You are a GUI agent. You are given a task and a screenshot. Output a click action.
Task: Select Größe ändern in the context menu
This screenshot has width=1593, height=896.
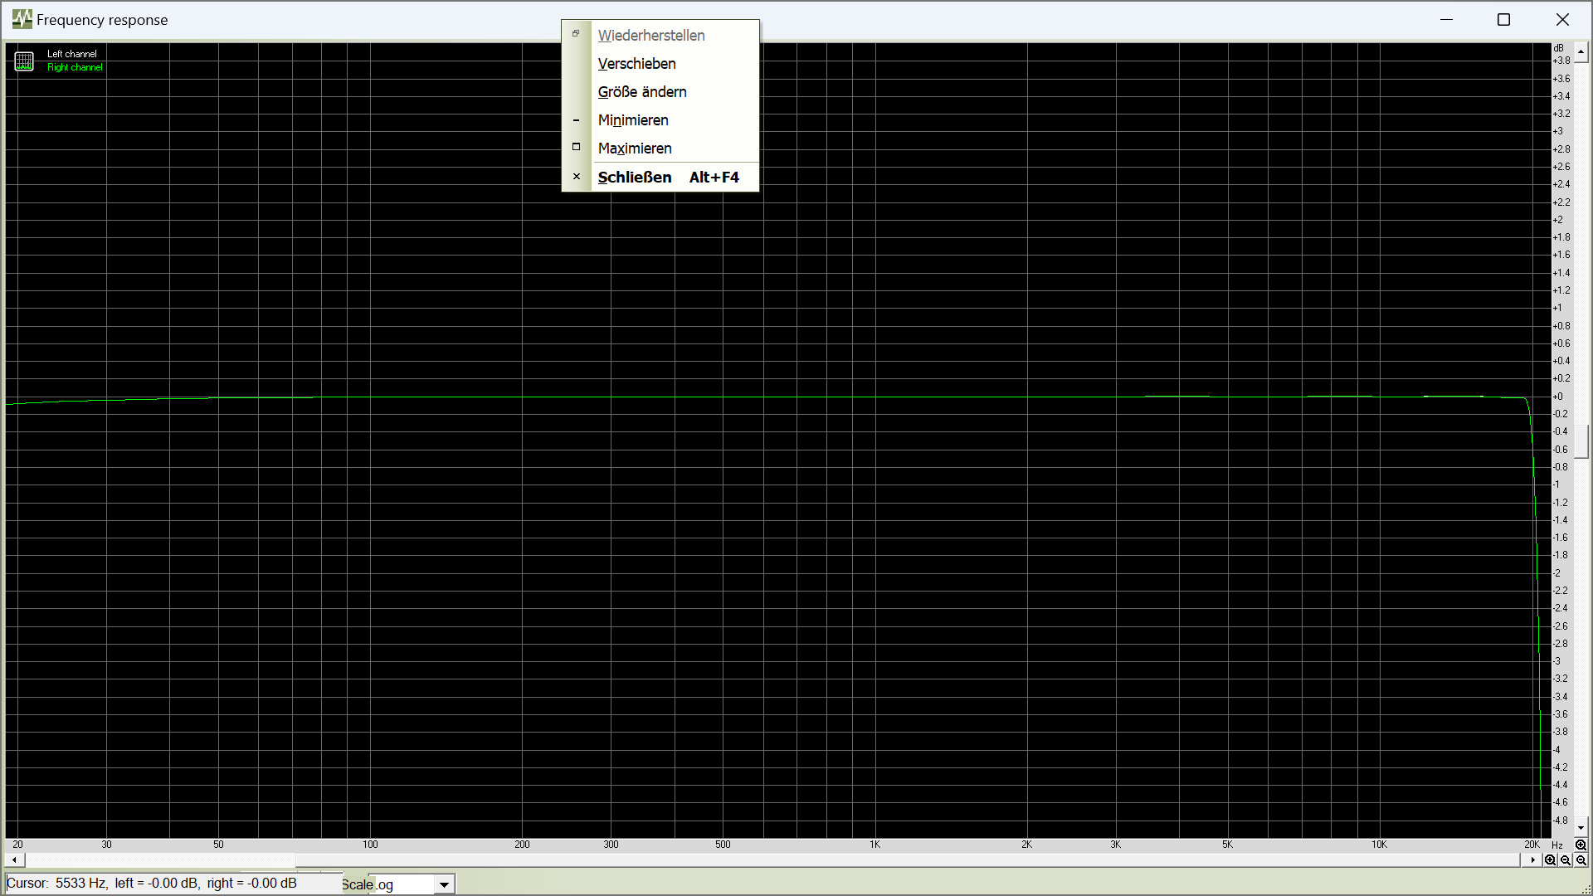pyautogui.click(x=642, y=92)
